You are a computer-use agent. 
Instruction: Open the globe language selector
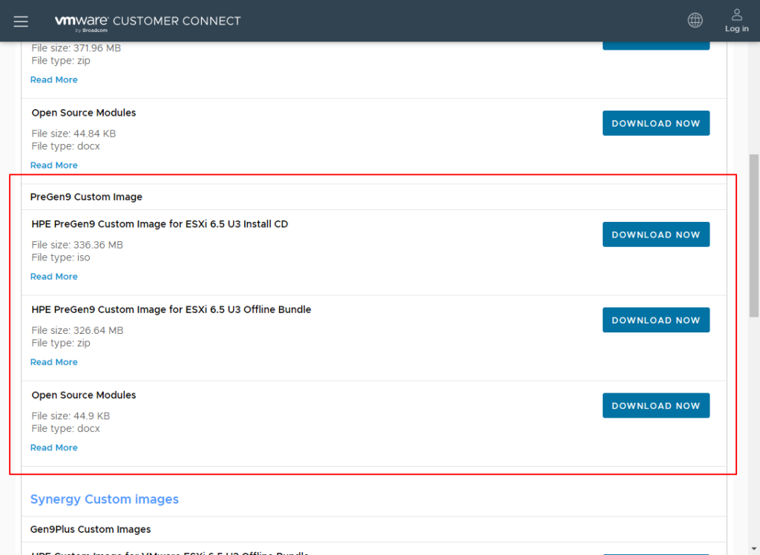click(x=695, y=20)
